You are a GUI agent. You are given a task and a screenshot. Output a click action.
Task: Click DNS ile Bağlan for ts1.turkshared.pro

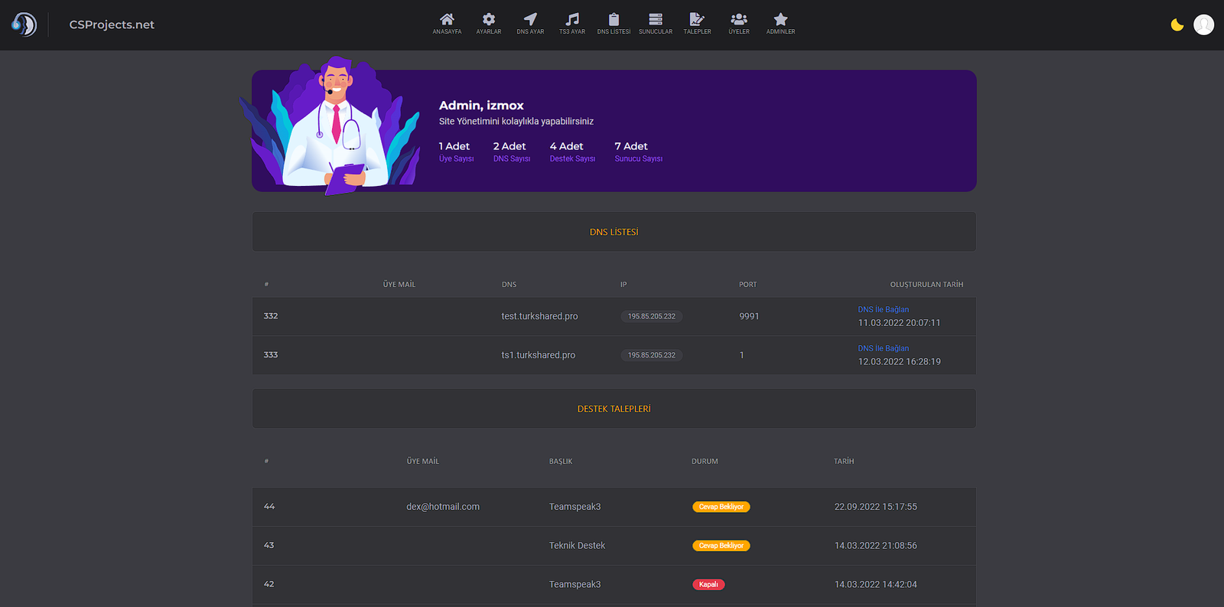click(884, 348)
